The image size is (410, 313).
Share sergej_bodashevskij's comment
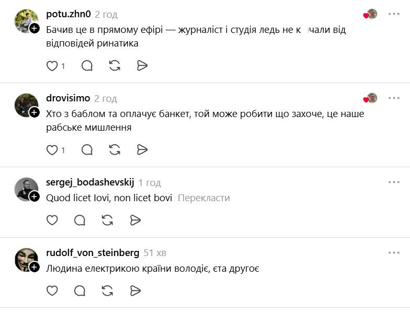[x=135, y=220]
